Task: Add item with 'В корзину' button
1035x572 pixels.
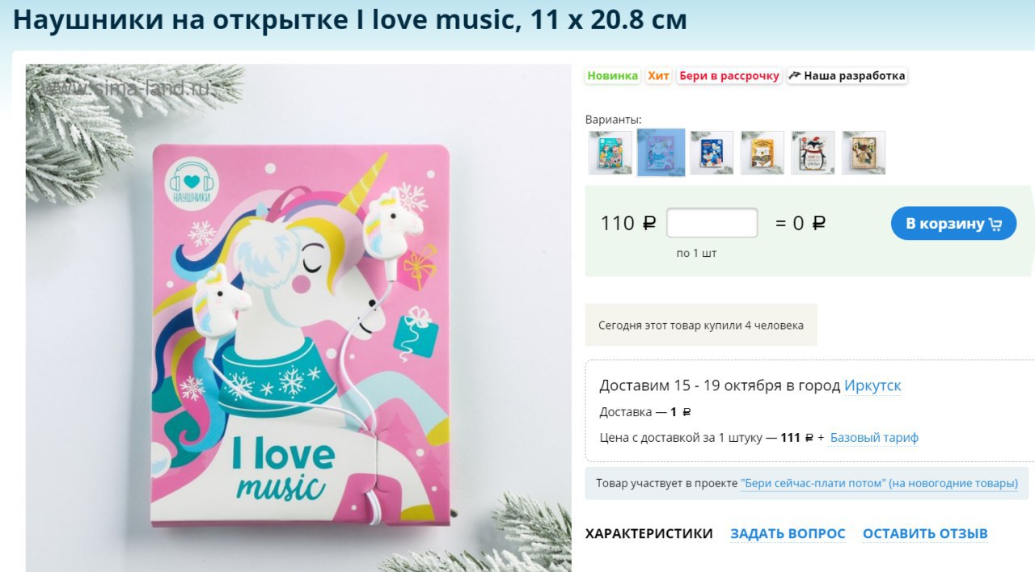Action: click(953, 224)
